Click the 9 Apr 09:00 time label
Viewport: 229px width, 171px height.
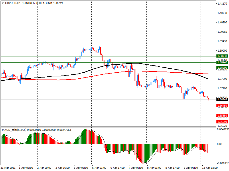[191, 168]
